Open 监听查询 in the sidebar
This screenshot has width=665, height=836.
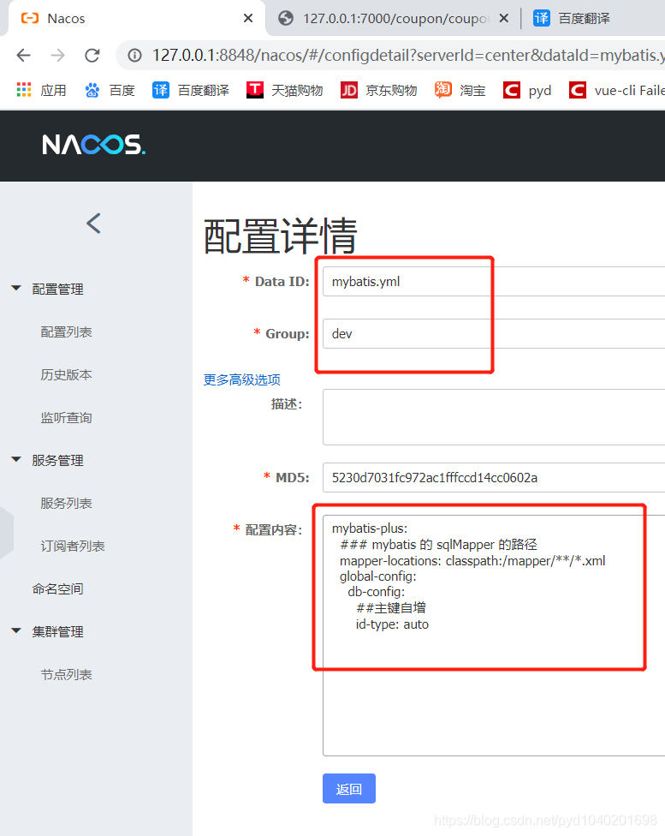pyautogui.click(x=66, y=417)
